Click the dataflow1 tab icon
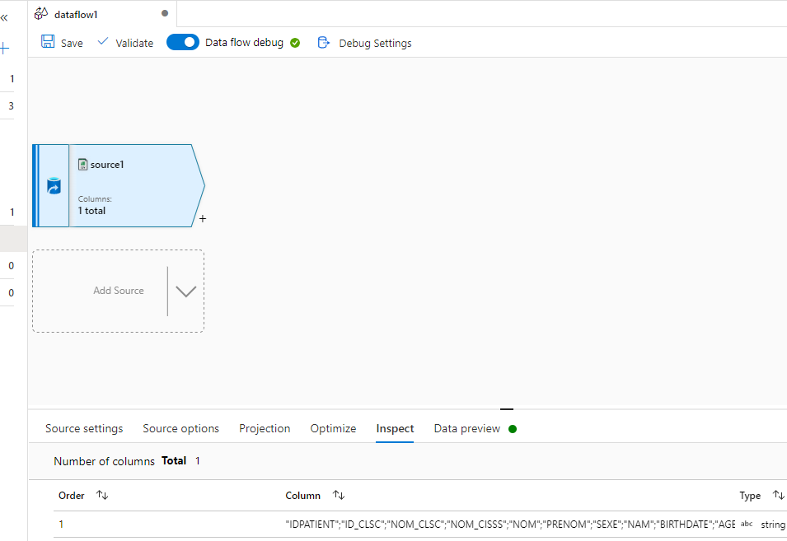This screenshot has height=541, width=787. click(40, 13)
